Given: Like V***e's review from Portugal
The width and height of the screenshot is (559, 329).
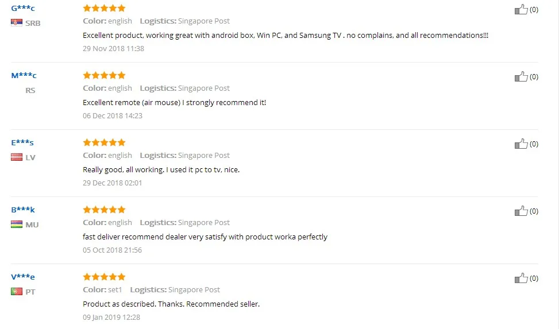Looking at the screenshot, I should pos(521,278).
